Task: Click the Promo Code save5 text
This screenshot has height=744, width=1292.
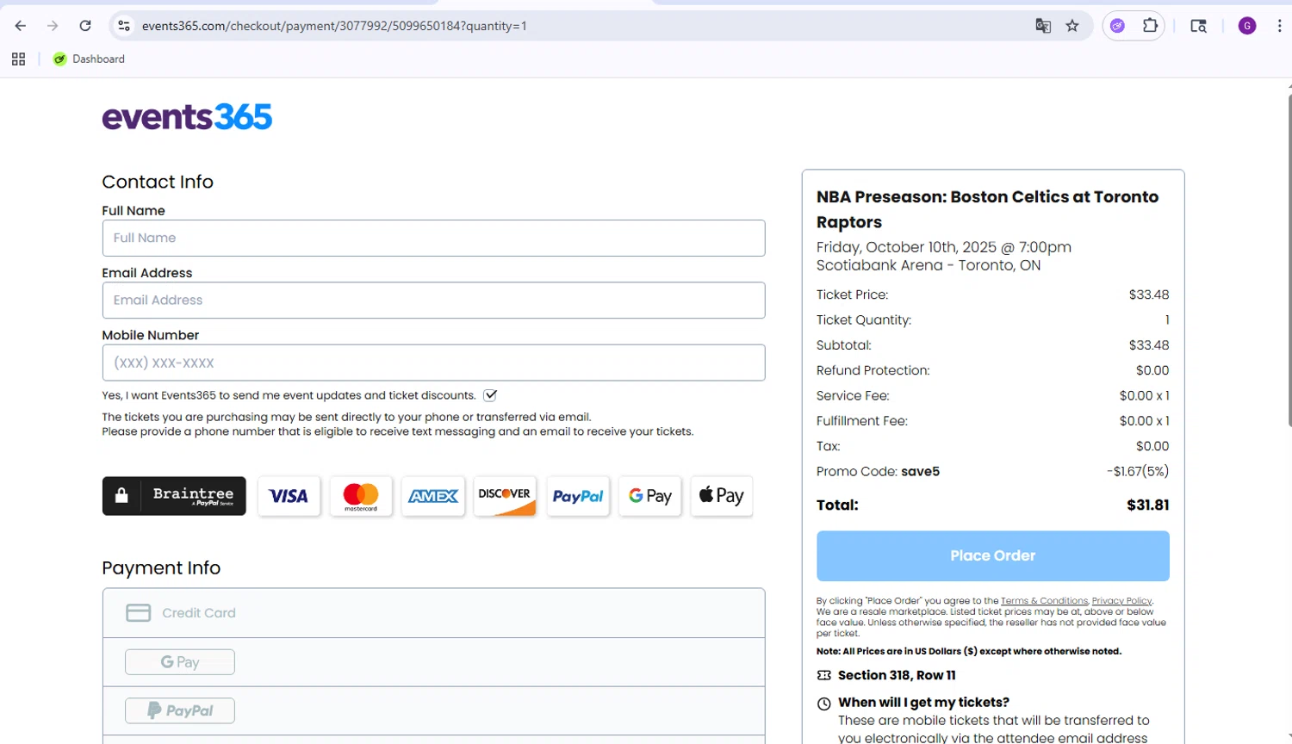Action: click(878, 472)
